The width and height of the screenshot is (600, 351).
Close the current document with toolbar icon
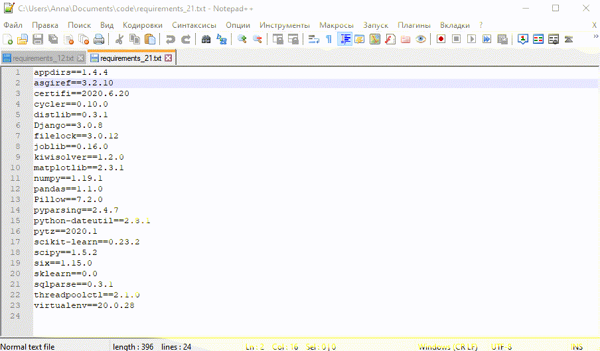(68, 39)
